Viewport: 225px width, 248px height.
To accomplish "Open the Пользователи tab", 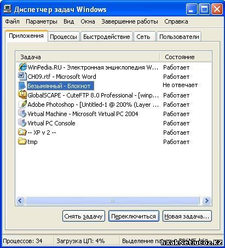I will 179,37.
